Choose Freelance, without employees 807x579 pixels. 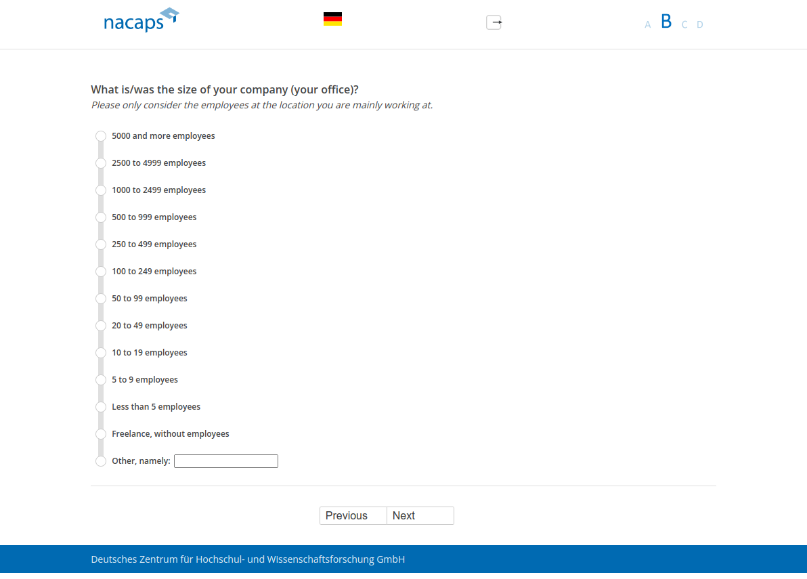pos(101,434)
